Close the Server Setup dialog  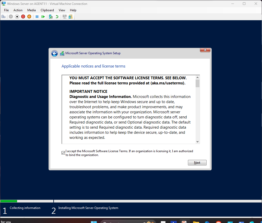click(x=205, y=50)
